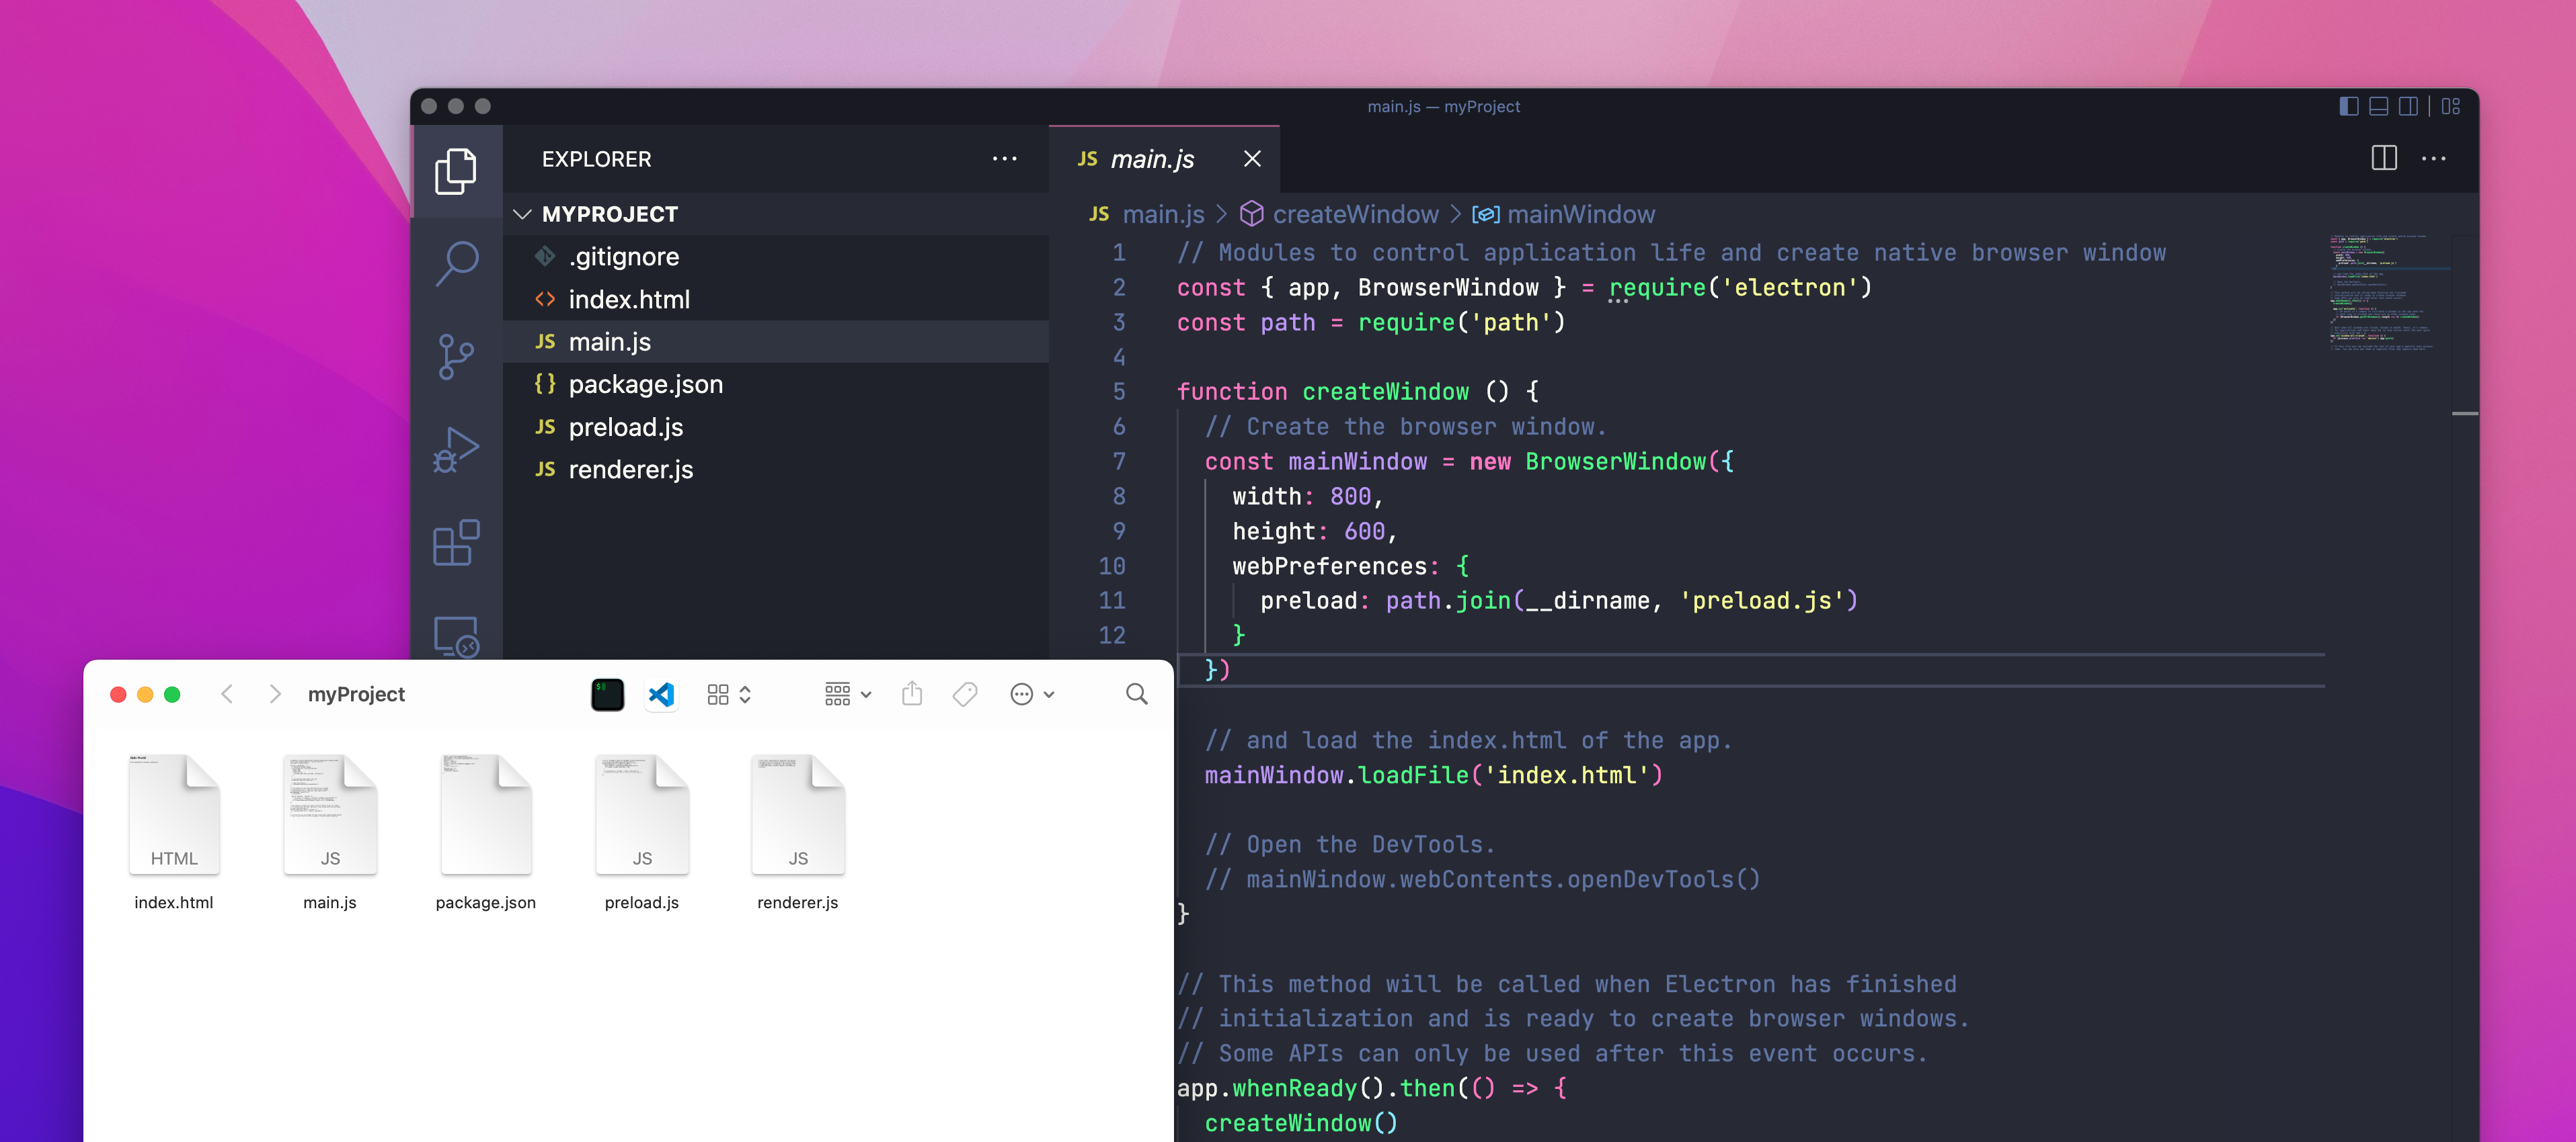The image size is (2576, 1142).
Task: Click the preload.js filename label in Finder
Action: point(642,902)
